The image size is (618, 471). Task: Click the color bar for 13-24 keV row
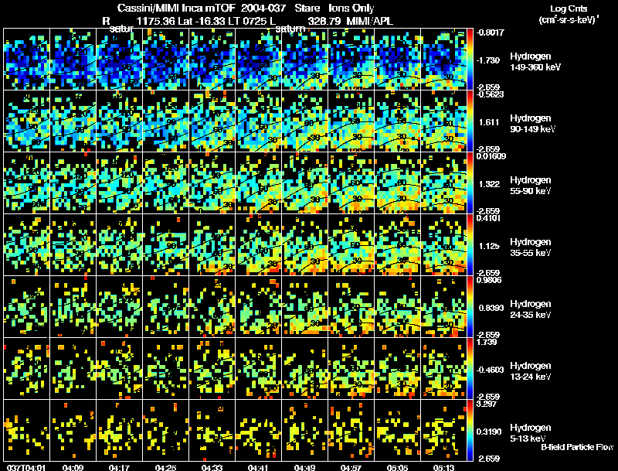pos(470,369)
